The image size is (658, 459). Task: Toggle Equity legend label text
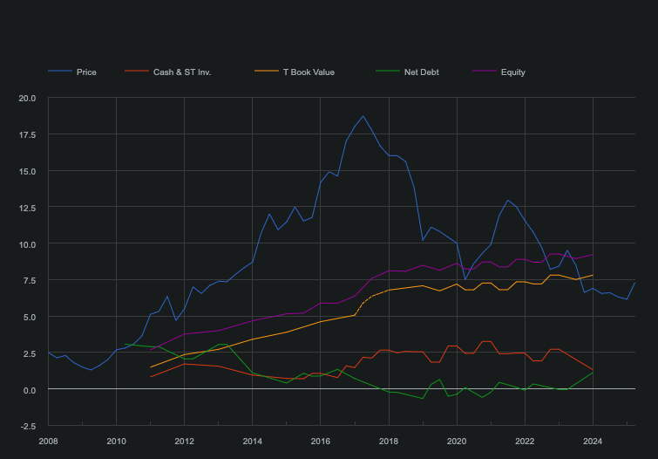(512, 72)
